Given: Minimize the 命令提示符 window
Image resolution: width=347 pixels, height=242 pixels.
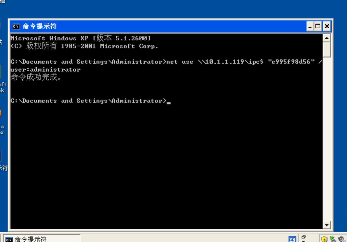Looking at the screenshot, I should (x=310, y=26).
